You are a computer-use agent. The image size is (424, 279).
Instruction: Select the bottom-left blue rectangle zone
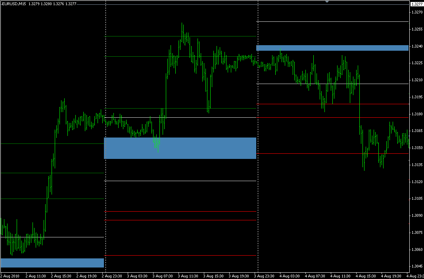click(x=52, y=263)
